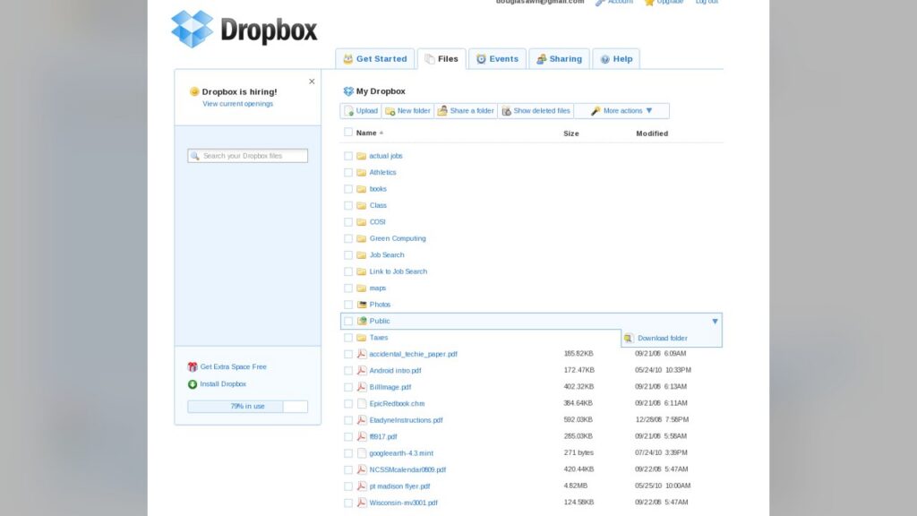This screenshot has width=917, height=516.
Task: Click the actual jobs folder icon
Action: (362, 156)
